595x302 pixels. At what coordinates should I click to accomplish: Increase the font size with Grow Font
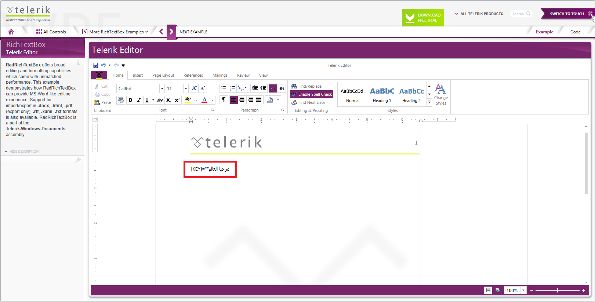coord(194,88)
